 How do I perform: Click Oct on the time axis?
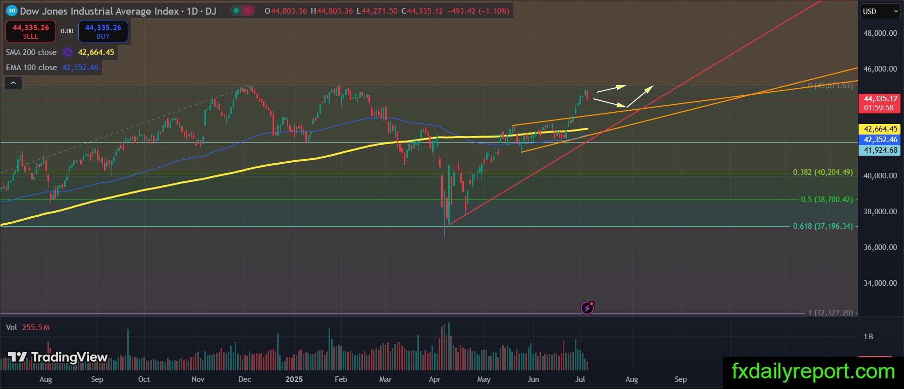(144, 379)
